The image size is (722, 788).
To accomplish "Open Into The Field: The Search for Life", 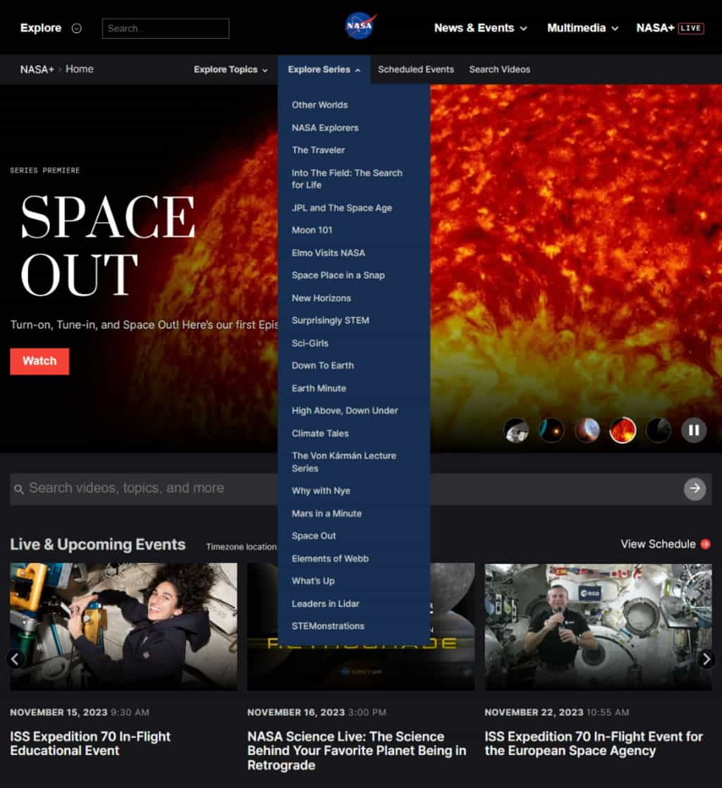I will click(x=347, y=179).
